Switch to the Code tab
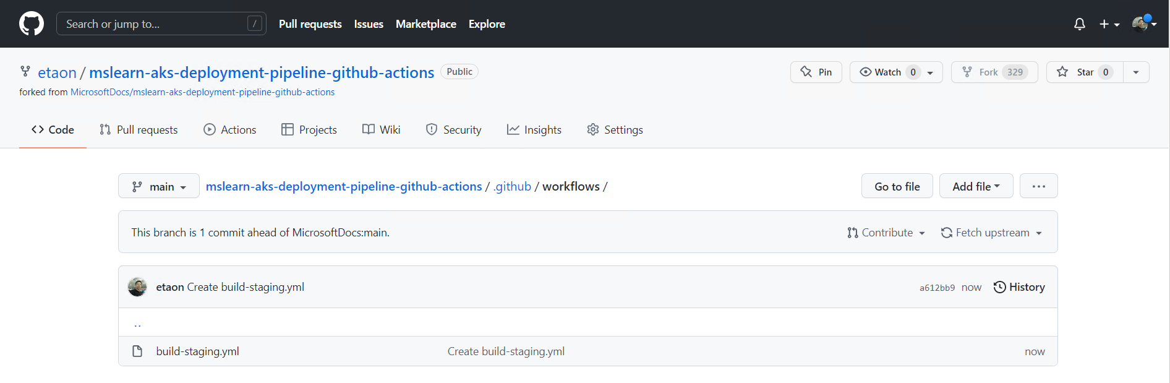 click(x=53, y=129)
